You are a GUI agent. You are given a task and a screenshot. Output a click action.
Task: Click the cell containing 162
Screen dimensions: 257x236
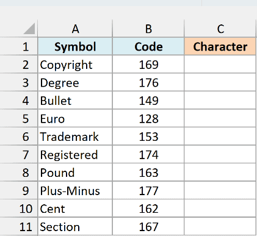coord(148,209)
